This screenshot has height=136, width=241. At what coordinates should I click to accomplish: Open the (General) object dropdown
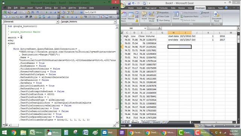click(x=57, y=22)
